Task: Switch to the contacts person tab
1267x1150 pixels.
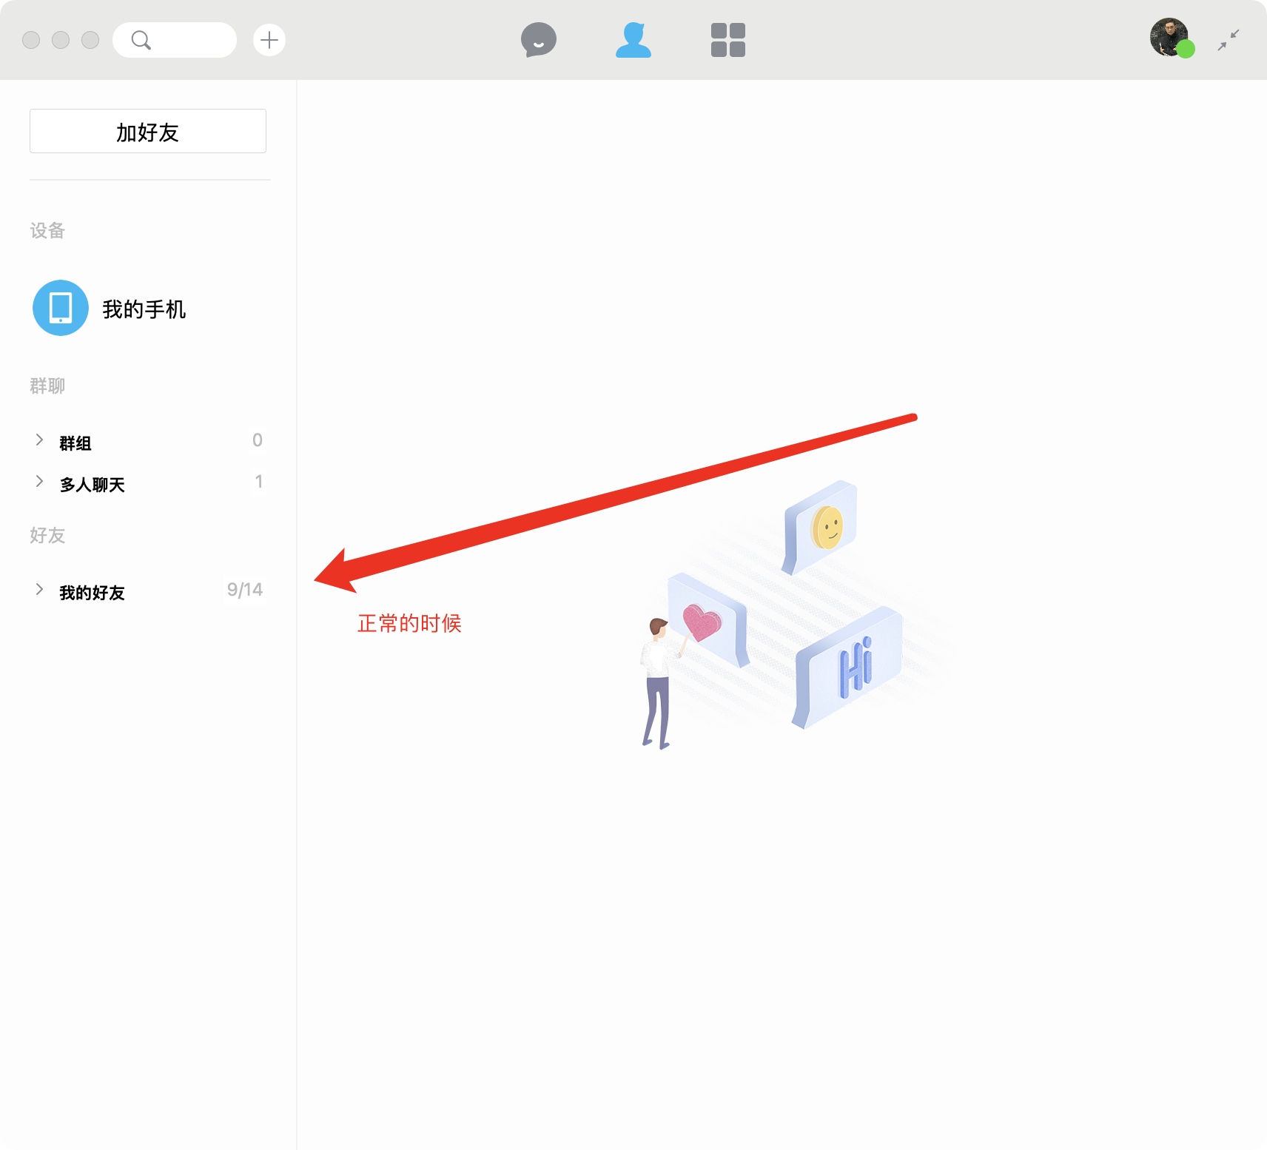Action: [633, 40]
